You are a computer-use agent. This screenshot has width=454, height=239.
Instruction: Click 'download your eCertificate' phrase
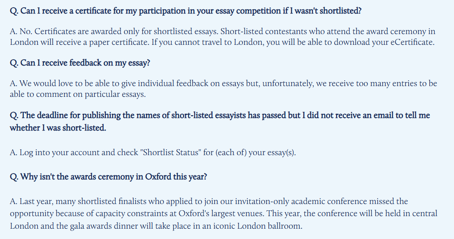point(384,42)
